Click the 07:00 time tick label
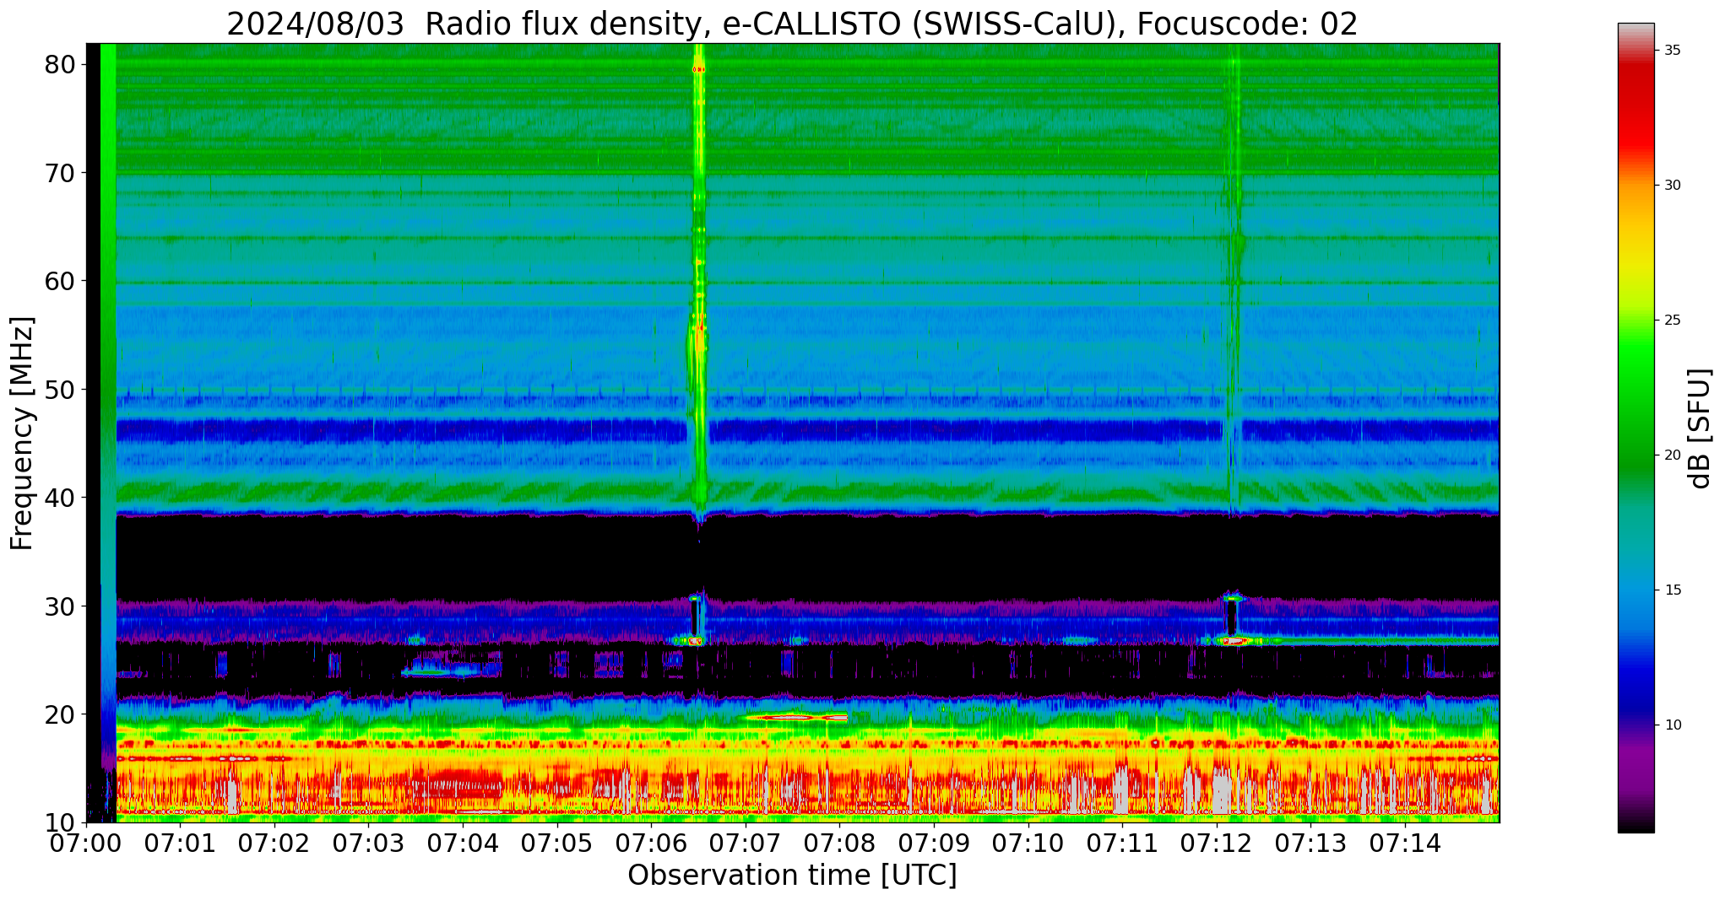Screen dimensions: 1725x900 pos(86,843)
